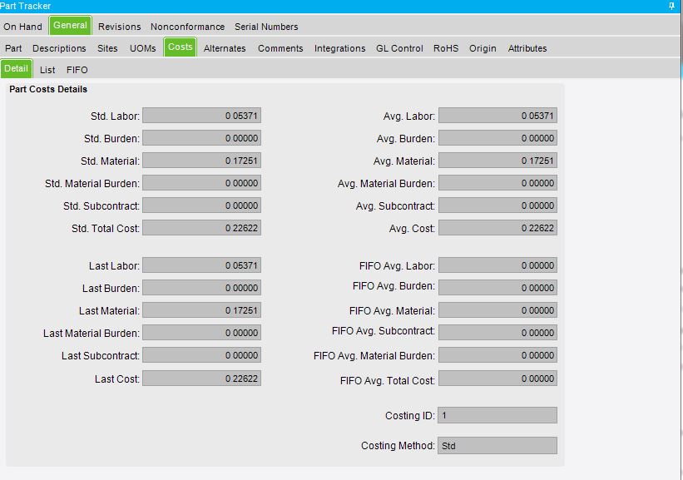This screenshot has width=683, height=480.
Task: Click the Last Material Burden field
Action: (201, 333)
